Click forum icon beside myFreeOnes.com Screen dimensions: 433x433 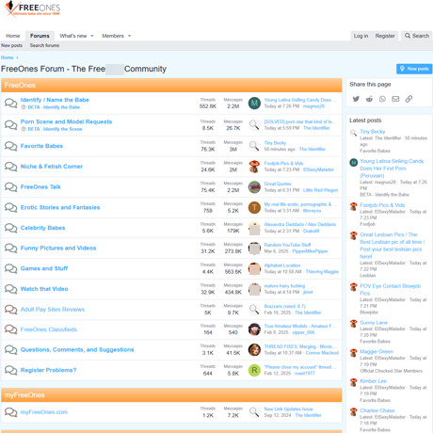11,412
